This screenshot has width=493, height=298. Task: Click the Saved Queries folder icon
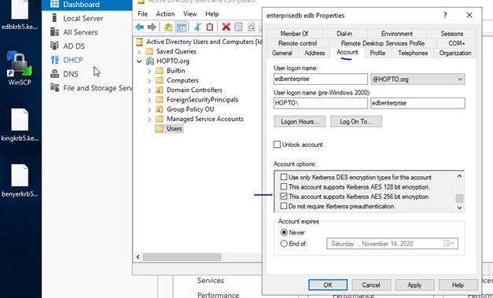coord(149,51)
